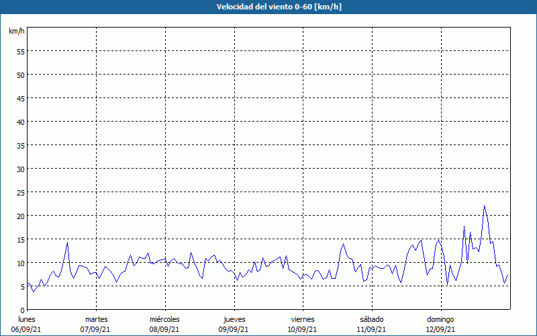The height and width of the screenshot is (336, 537).
Task: Click the '15' y-axis value
Action: pos(21,240)
